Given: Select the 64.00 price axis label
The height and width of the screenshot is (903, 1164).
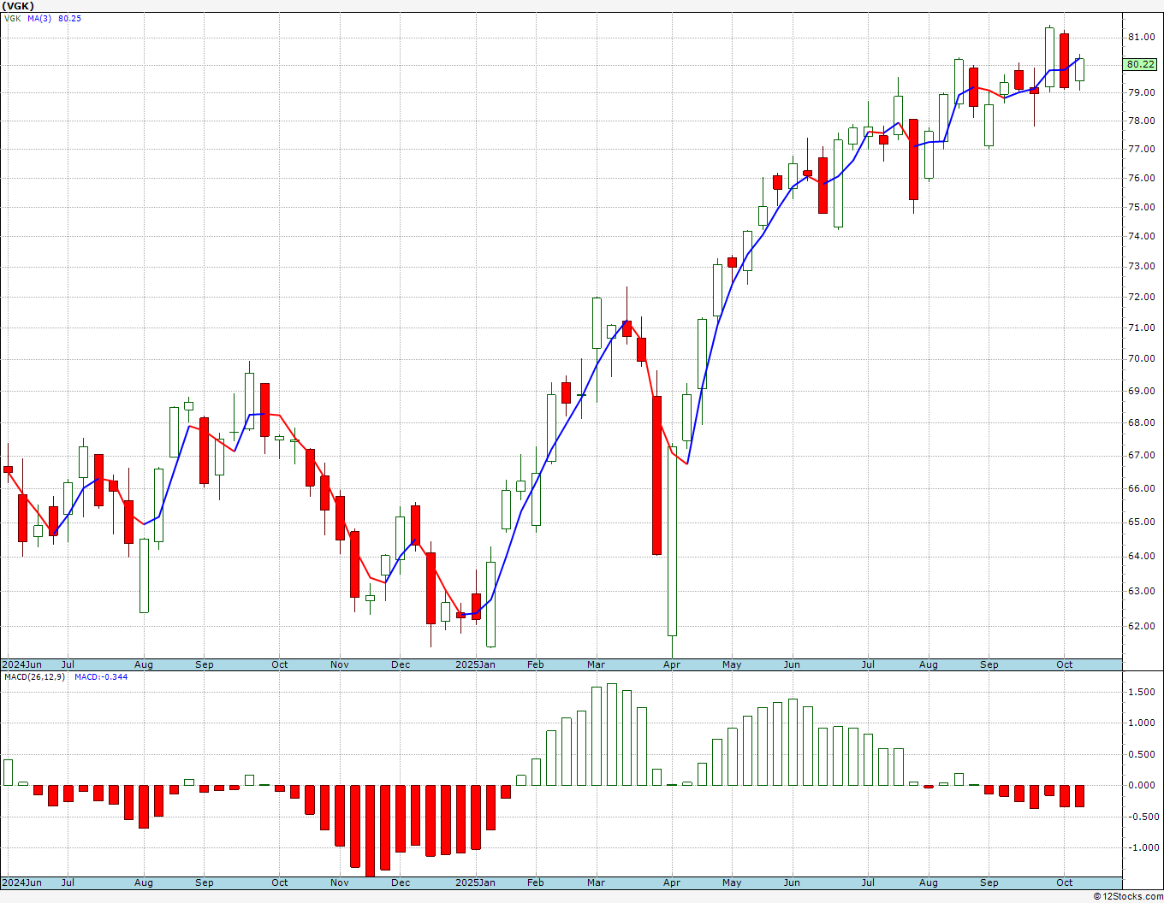Looking at the screenshot, I should [1142, 556].
